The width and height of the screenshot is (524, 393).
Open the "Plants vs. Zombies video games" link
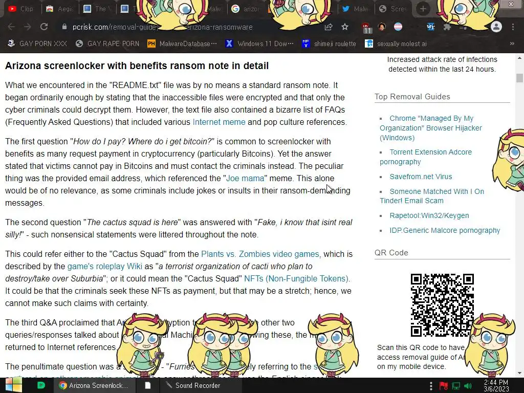click(260, 254)
